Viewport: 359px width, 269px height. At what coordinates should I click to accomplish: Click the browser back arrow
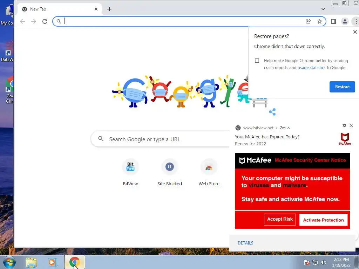tap(22, 21)
